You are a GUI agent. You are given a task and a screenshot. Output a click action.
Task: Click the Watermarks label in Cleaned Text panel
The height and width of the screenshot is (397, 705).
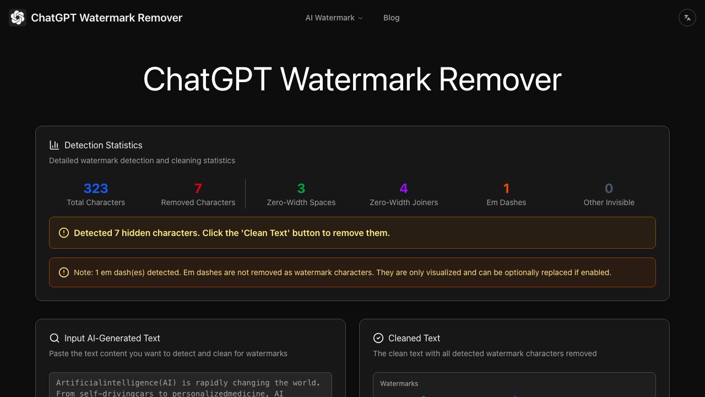coord(399,383)
